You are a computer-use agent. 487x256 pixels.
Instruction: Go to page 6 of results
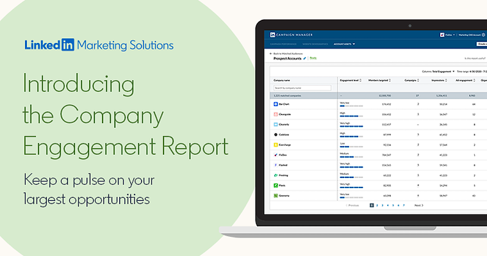click(399, 205)
